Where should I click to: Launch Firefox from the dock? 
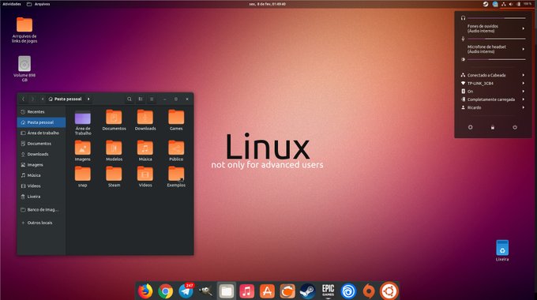[x=145, y=291]
